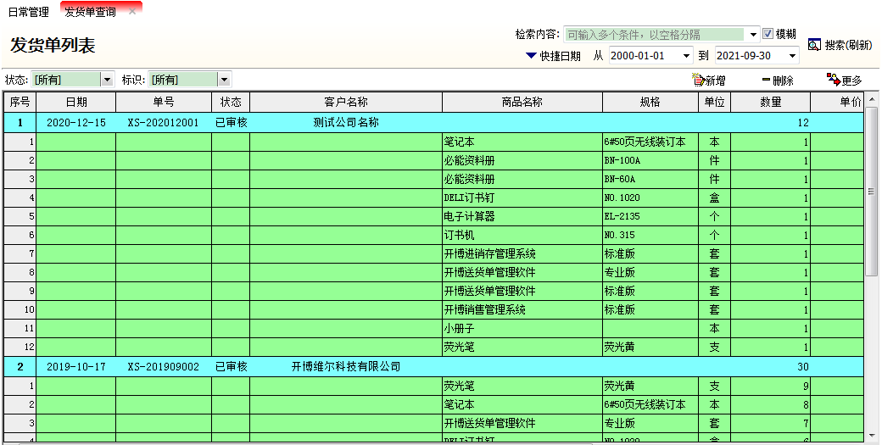Image resolution: width=882 pixels, height=445 pixels.
Task: Click the 单位 column header
Action: click(714, 102)
